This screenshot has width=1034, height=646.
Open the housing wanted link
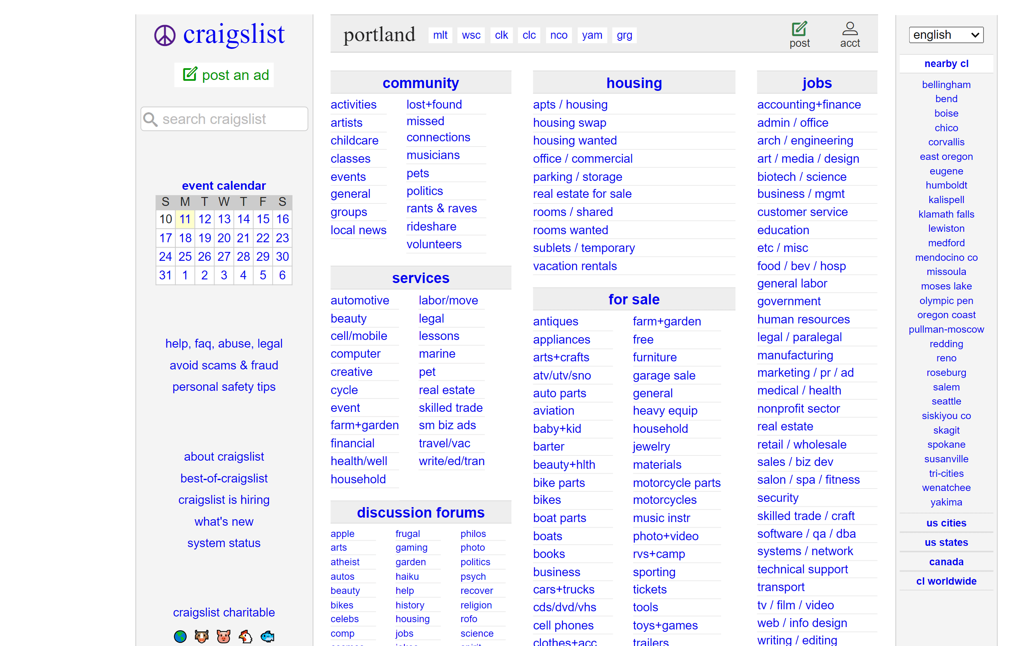(x=574, y=140)
